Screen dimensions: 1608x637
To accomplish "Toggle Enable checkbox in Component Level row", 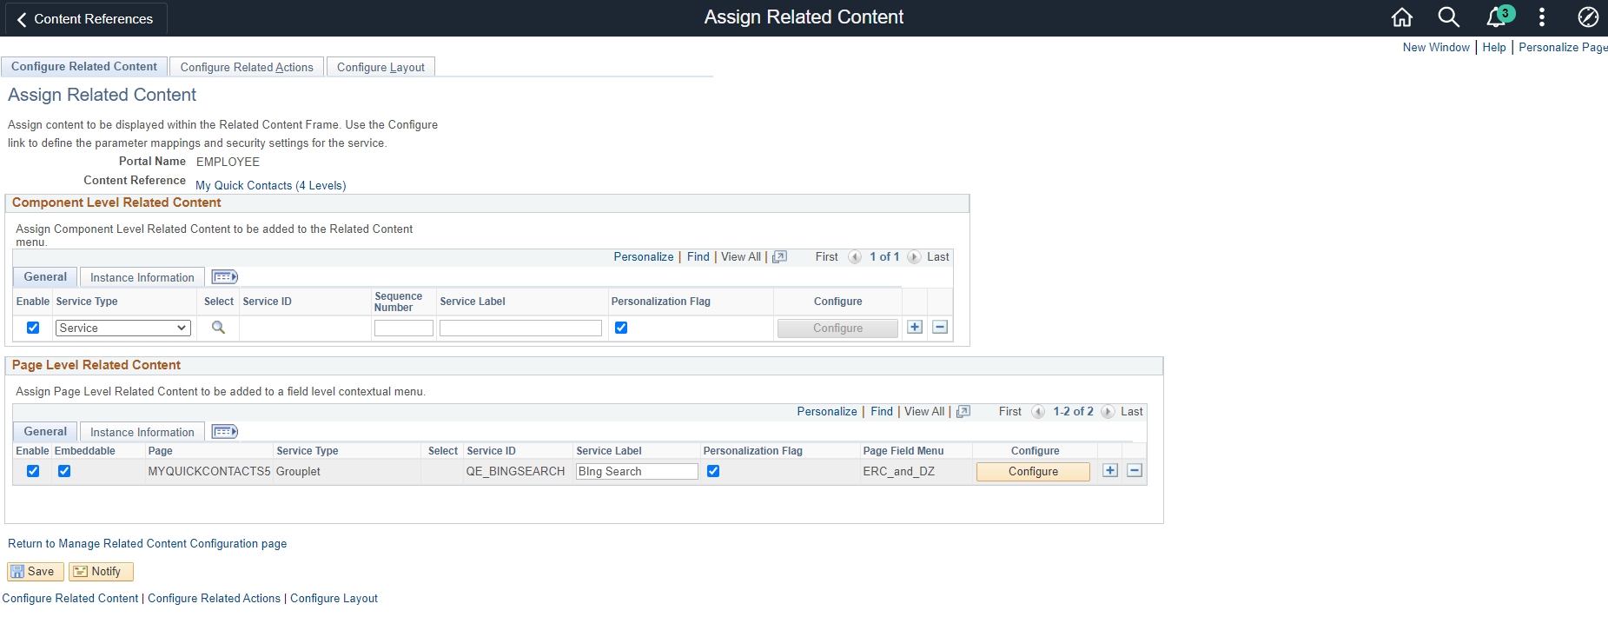I will point(33,328).
